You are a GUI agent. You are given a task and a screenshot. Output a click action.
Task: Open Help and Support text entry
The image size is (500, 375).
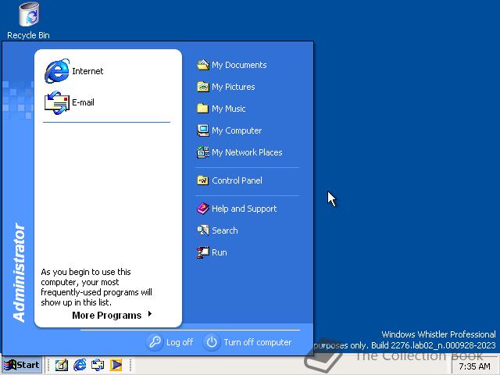[245, 209]
